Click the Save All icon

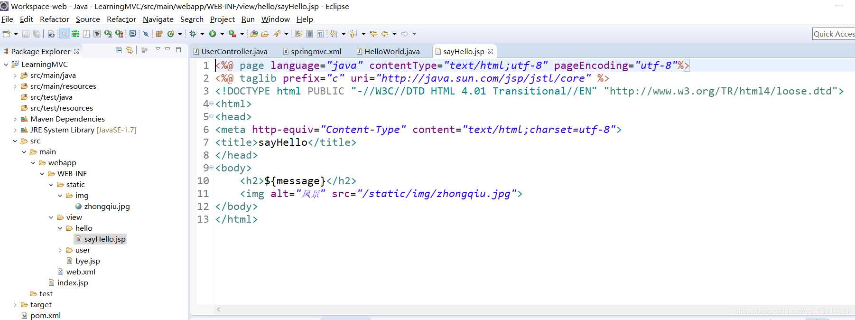tap(37, 34)
